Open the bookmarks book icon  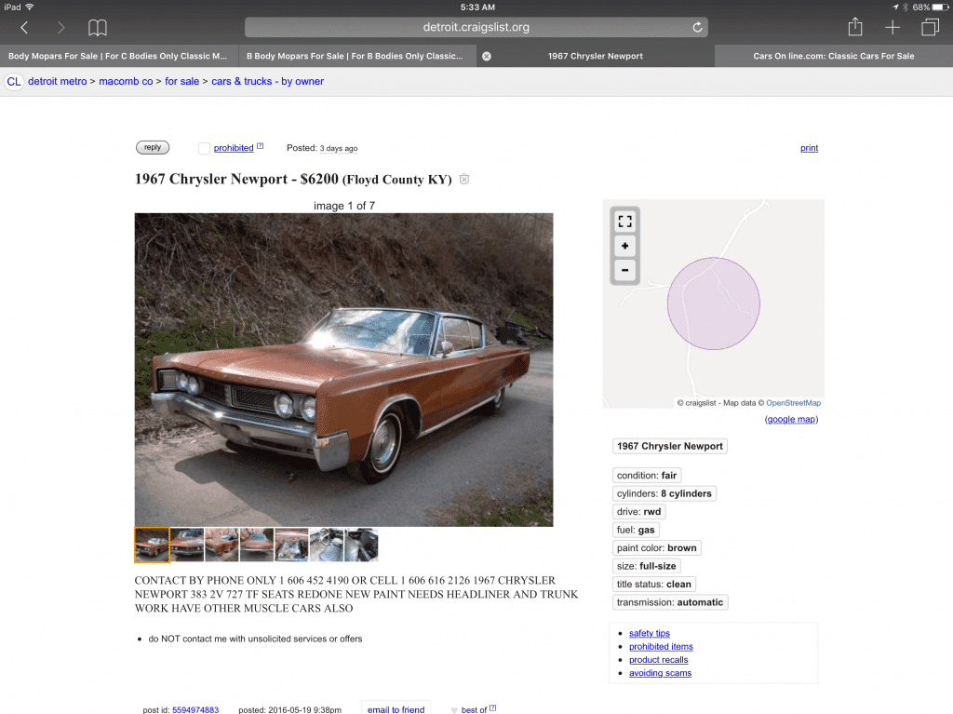pyautogui.click(x=97, y=27)
